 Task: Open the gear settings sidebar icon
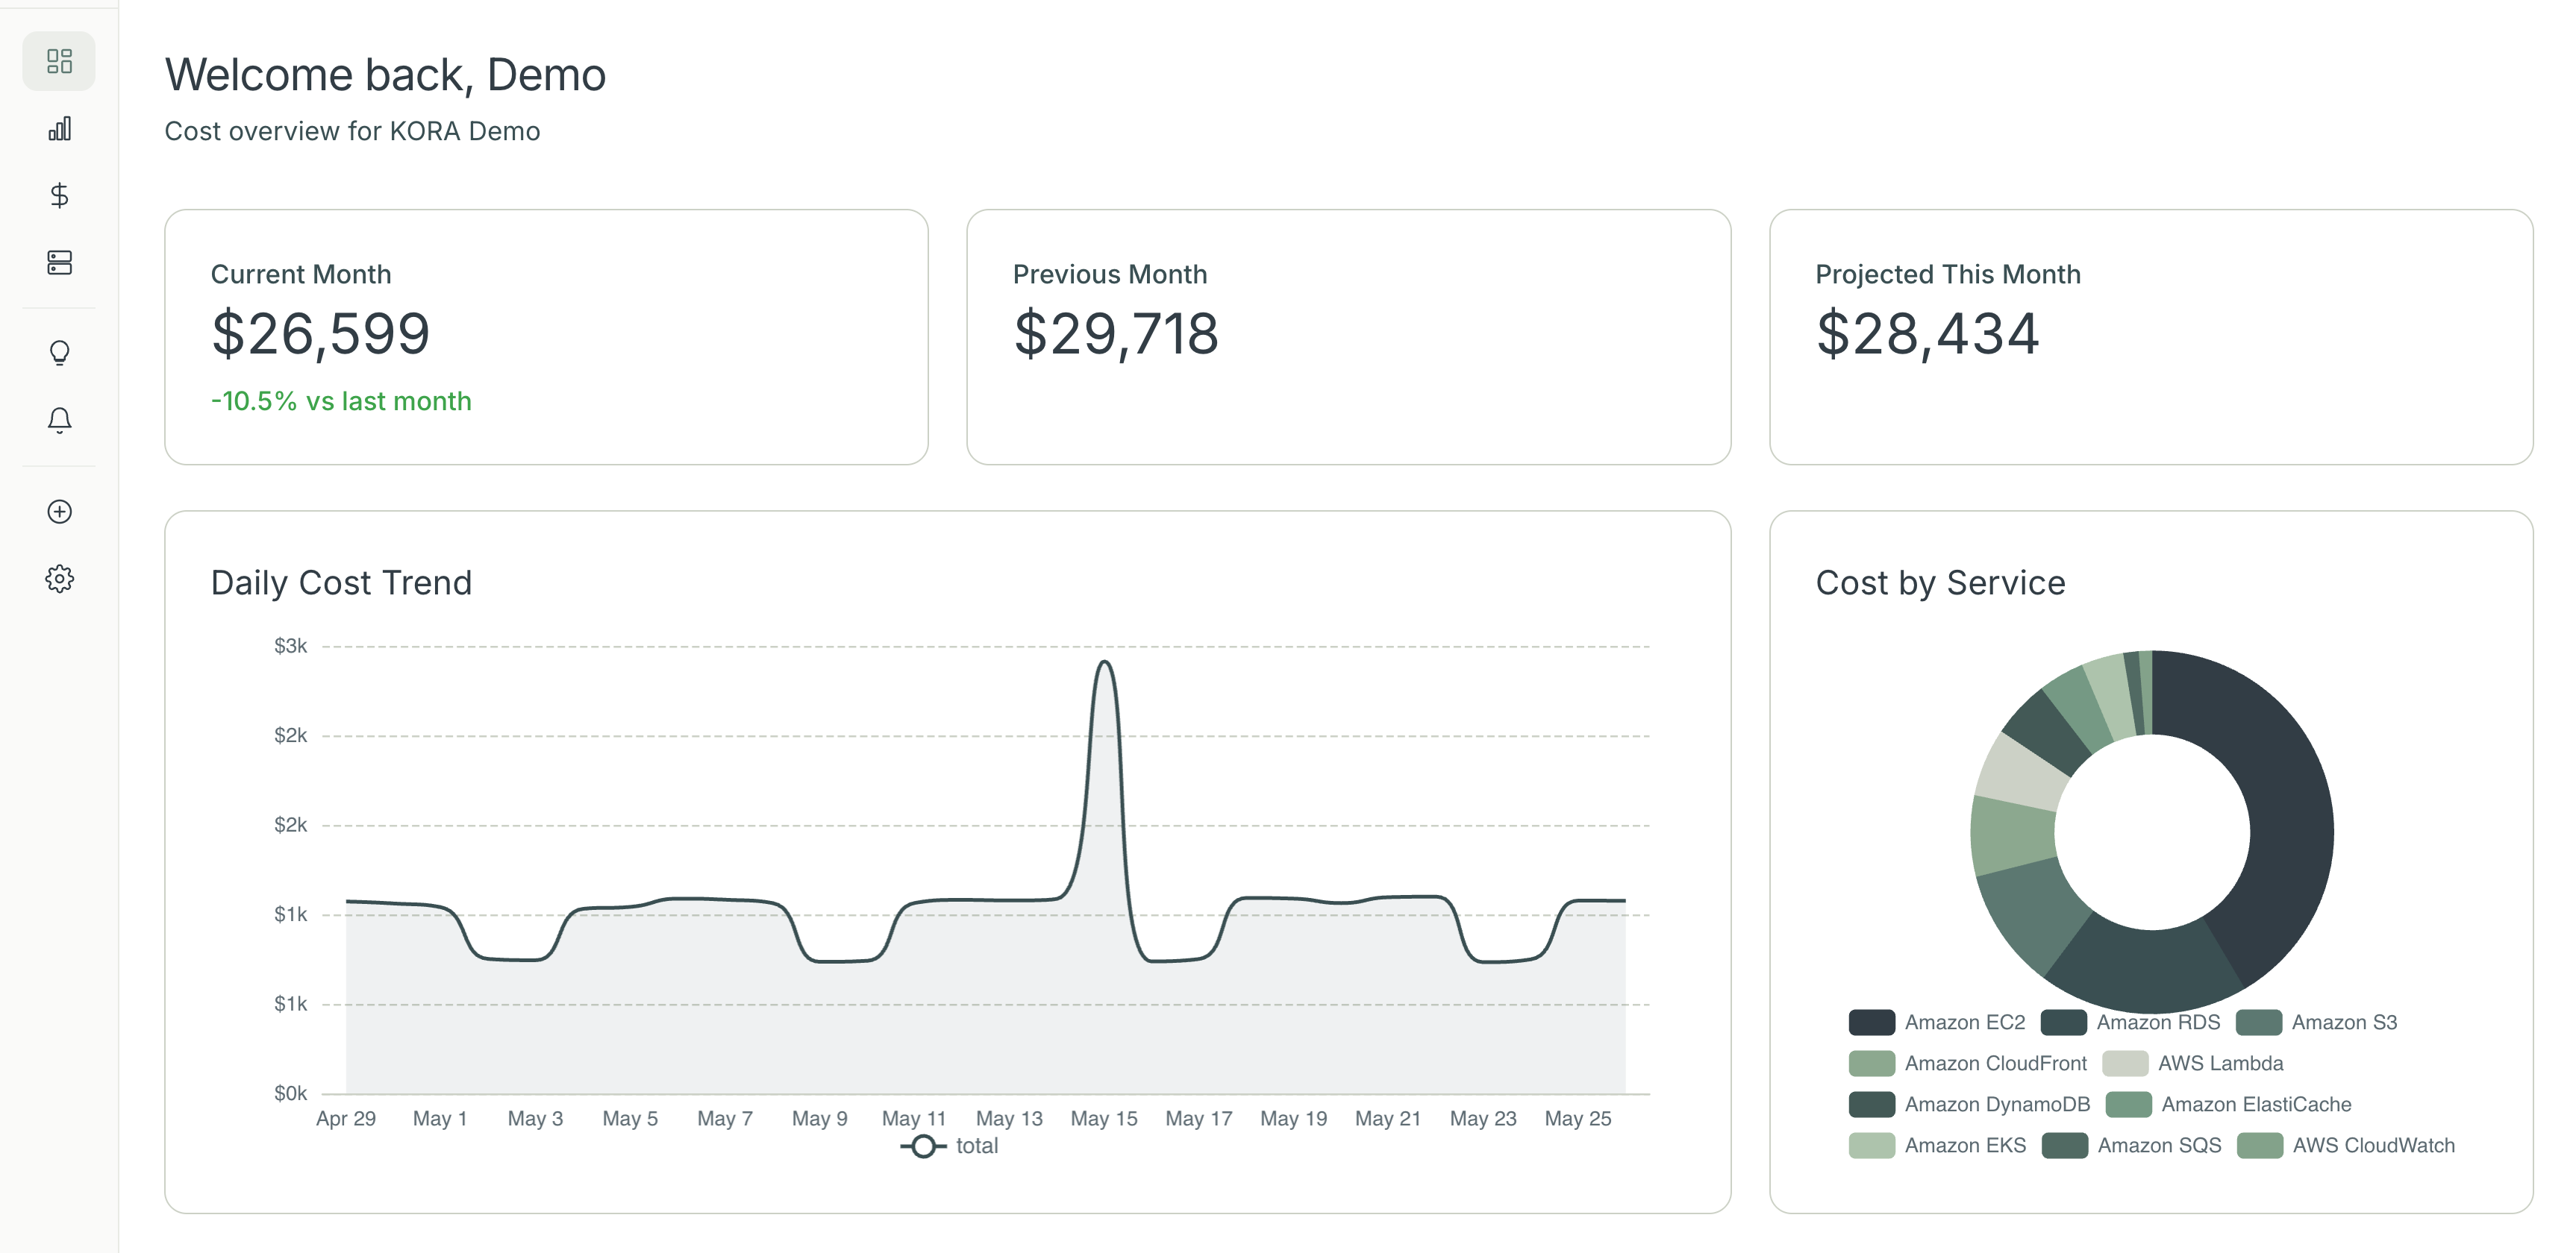(x=59, y=579)
